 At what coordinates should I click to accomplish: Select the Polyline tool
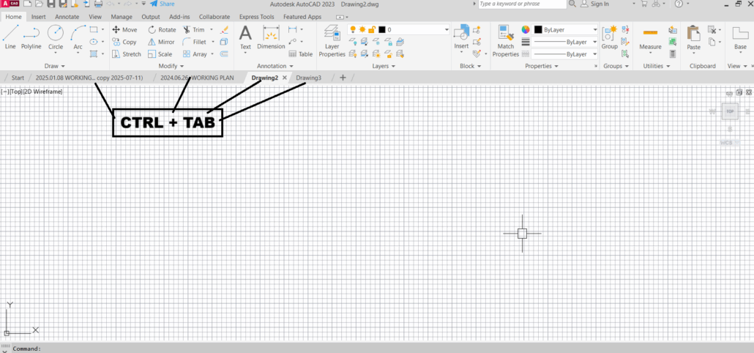31,37
